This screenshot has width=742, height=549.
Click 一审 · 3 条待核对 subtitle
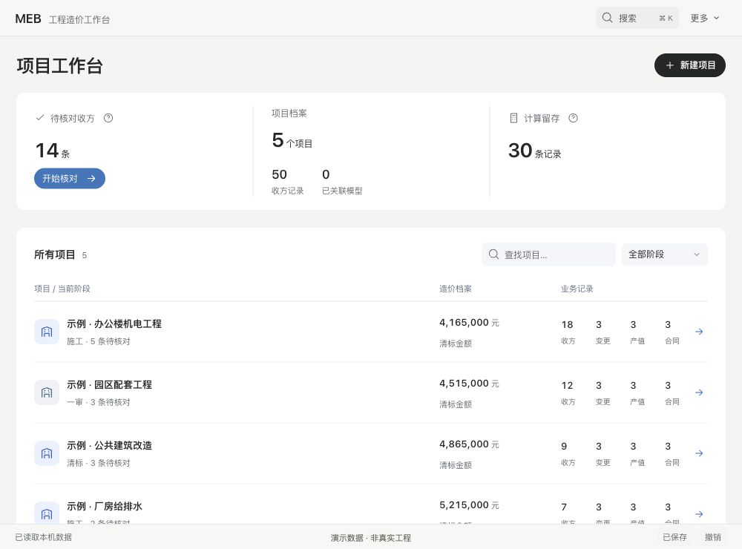pyautogui.click(x=99, y=402)
